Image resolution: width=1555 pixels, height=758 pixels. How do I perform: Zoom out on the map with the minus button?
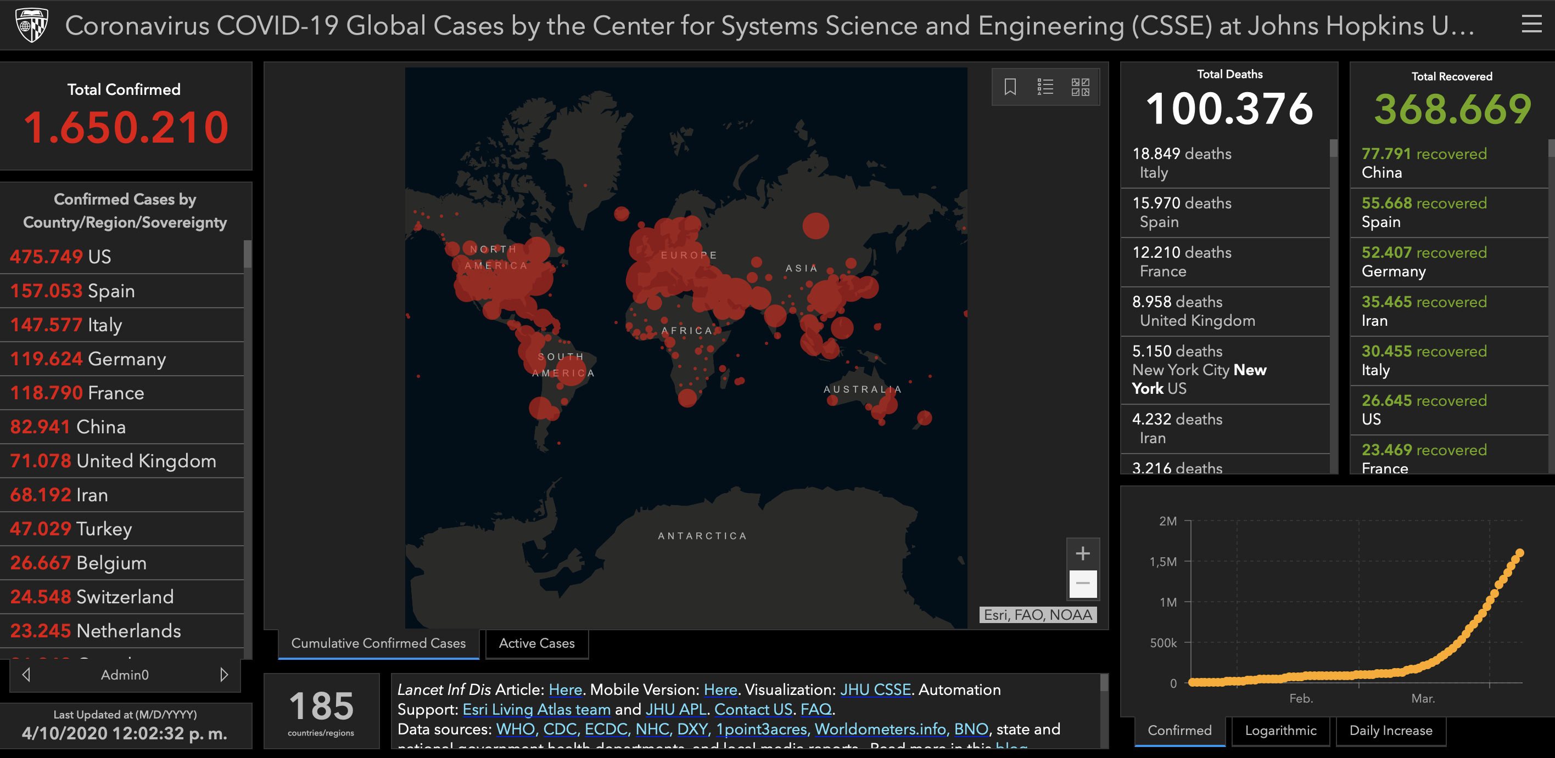point(1082,583)
